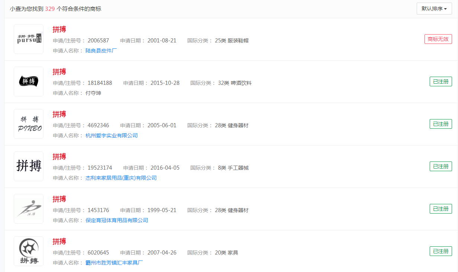
Task: Select the result count 329
Action: [50, 9]
